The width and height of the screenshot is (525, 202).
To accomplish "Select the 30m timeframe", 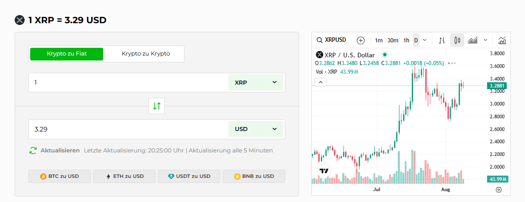I will 393,40.
